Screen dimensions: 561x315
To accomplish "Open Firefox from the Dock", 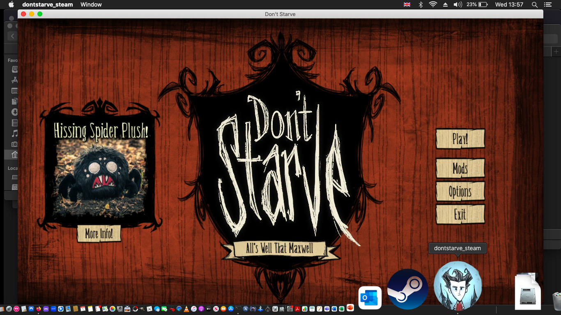I will [39, 308].
